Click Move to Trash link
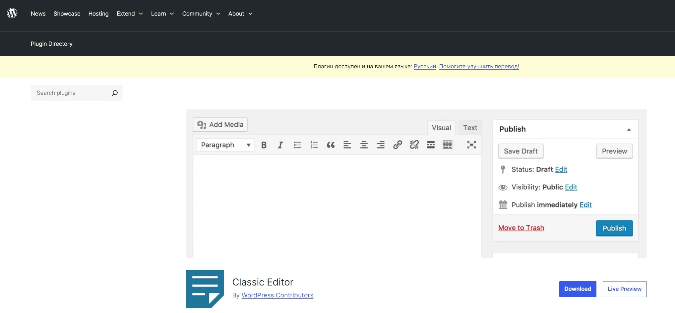The width and height of the screenshot is (675, 313). (x=521, y=228)
